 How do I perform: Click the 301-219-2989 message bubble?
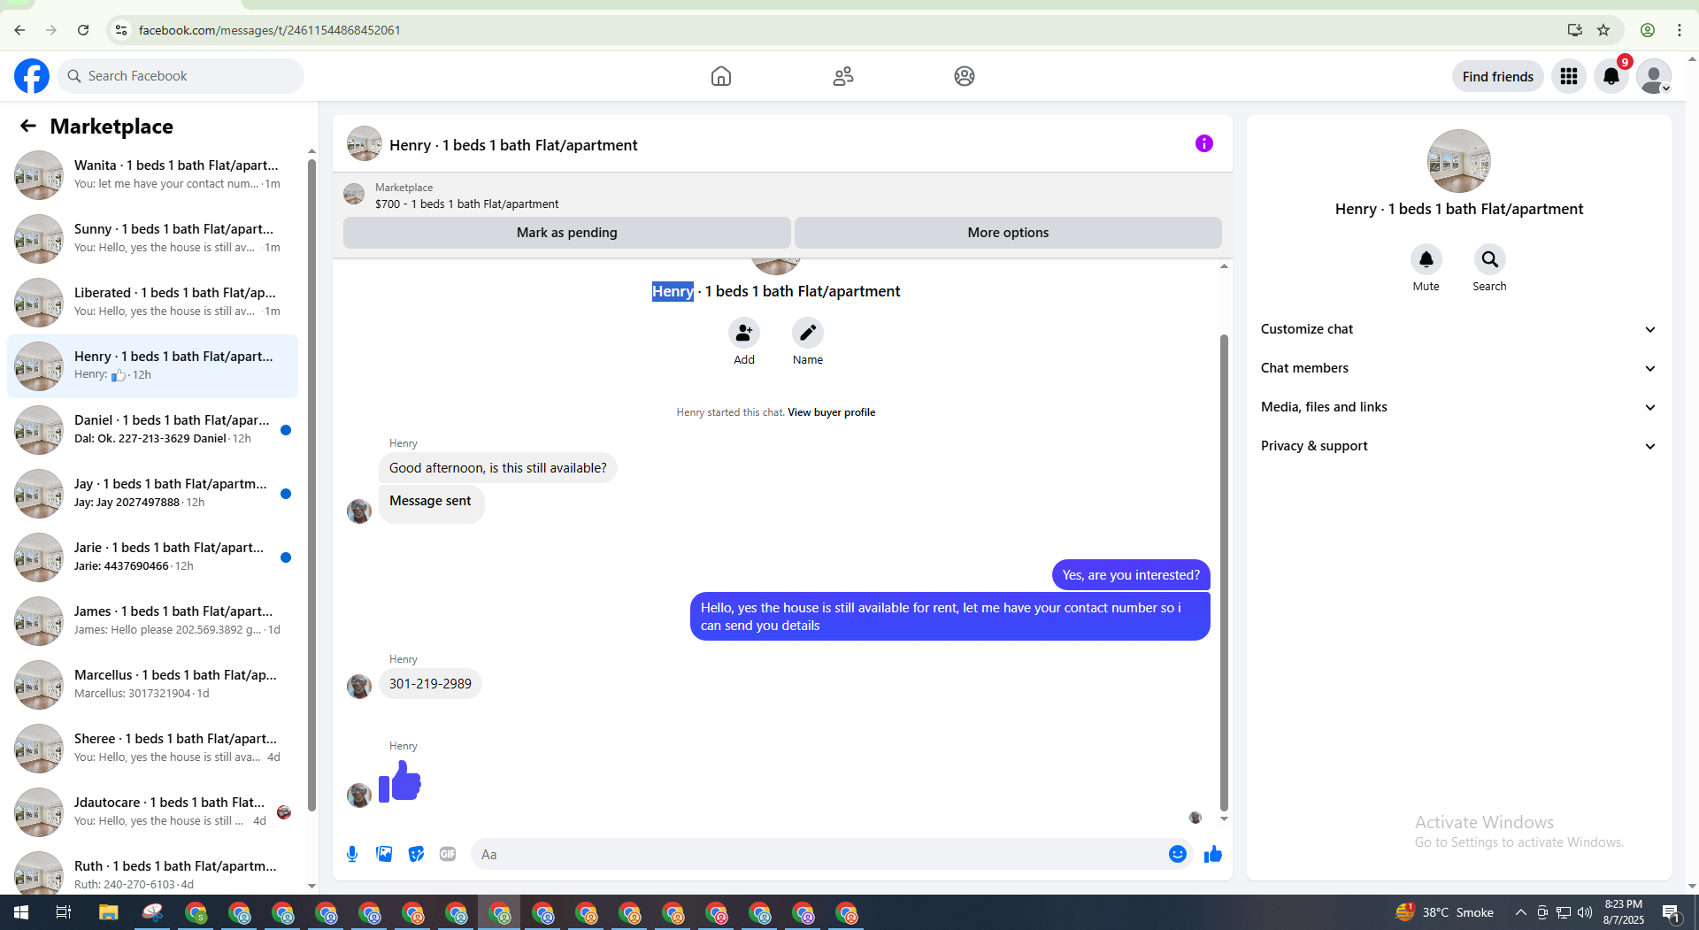430,684
